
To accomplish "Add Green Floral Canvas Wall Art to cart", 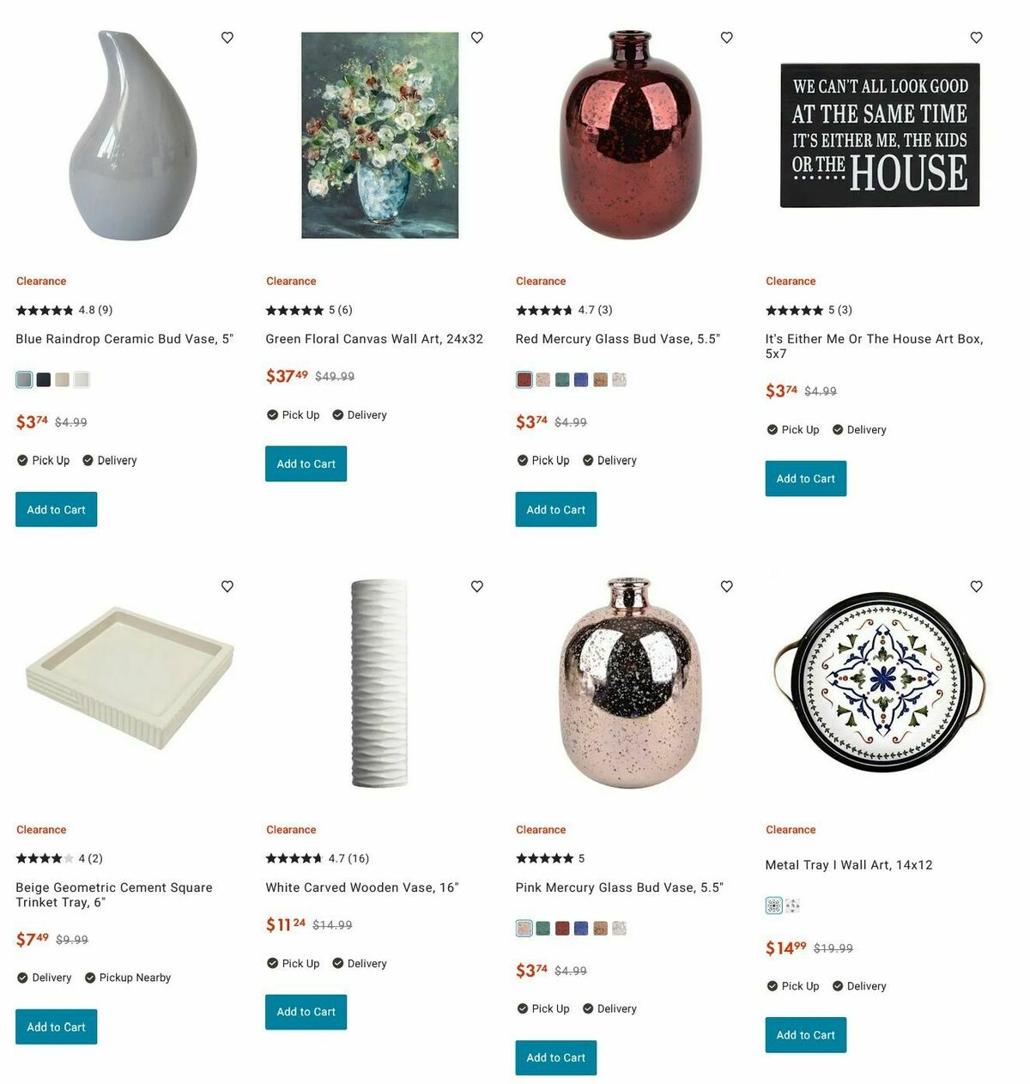I will tap(306, 463).
